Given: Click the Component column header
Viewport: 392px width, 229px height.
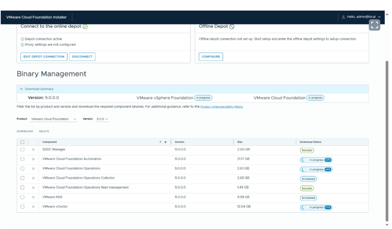Looking at the screenshot, I should 50,142.
